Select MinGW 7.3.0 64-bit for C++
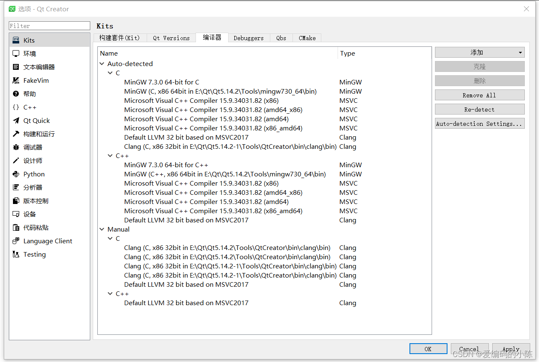This screenshot has width=539, height=362. [264, 165]
